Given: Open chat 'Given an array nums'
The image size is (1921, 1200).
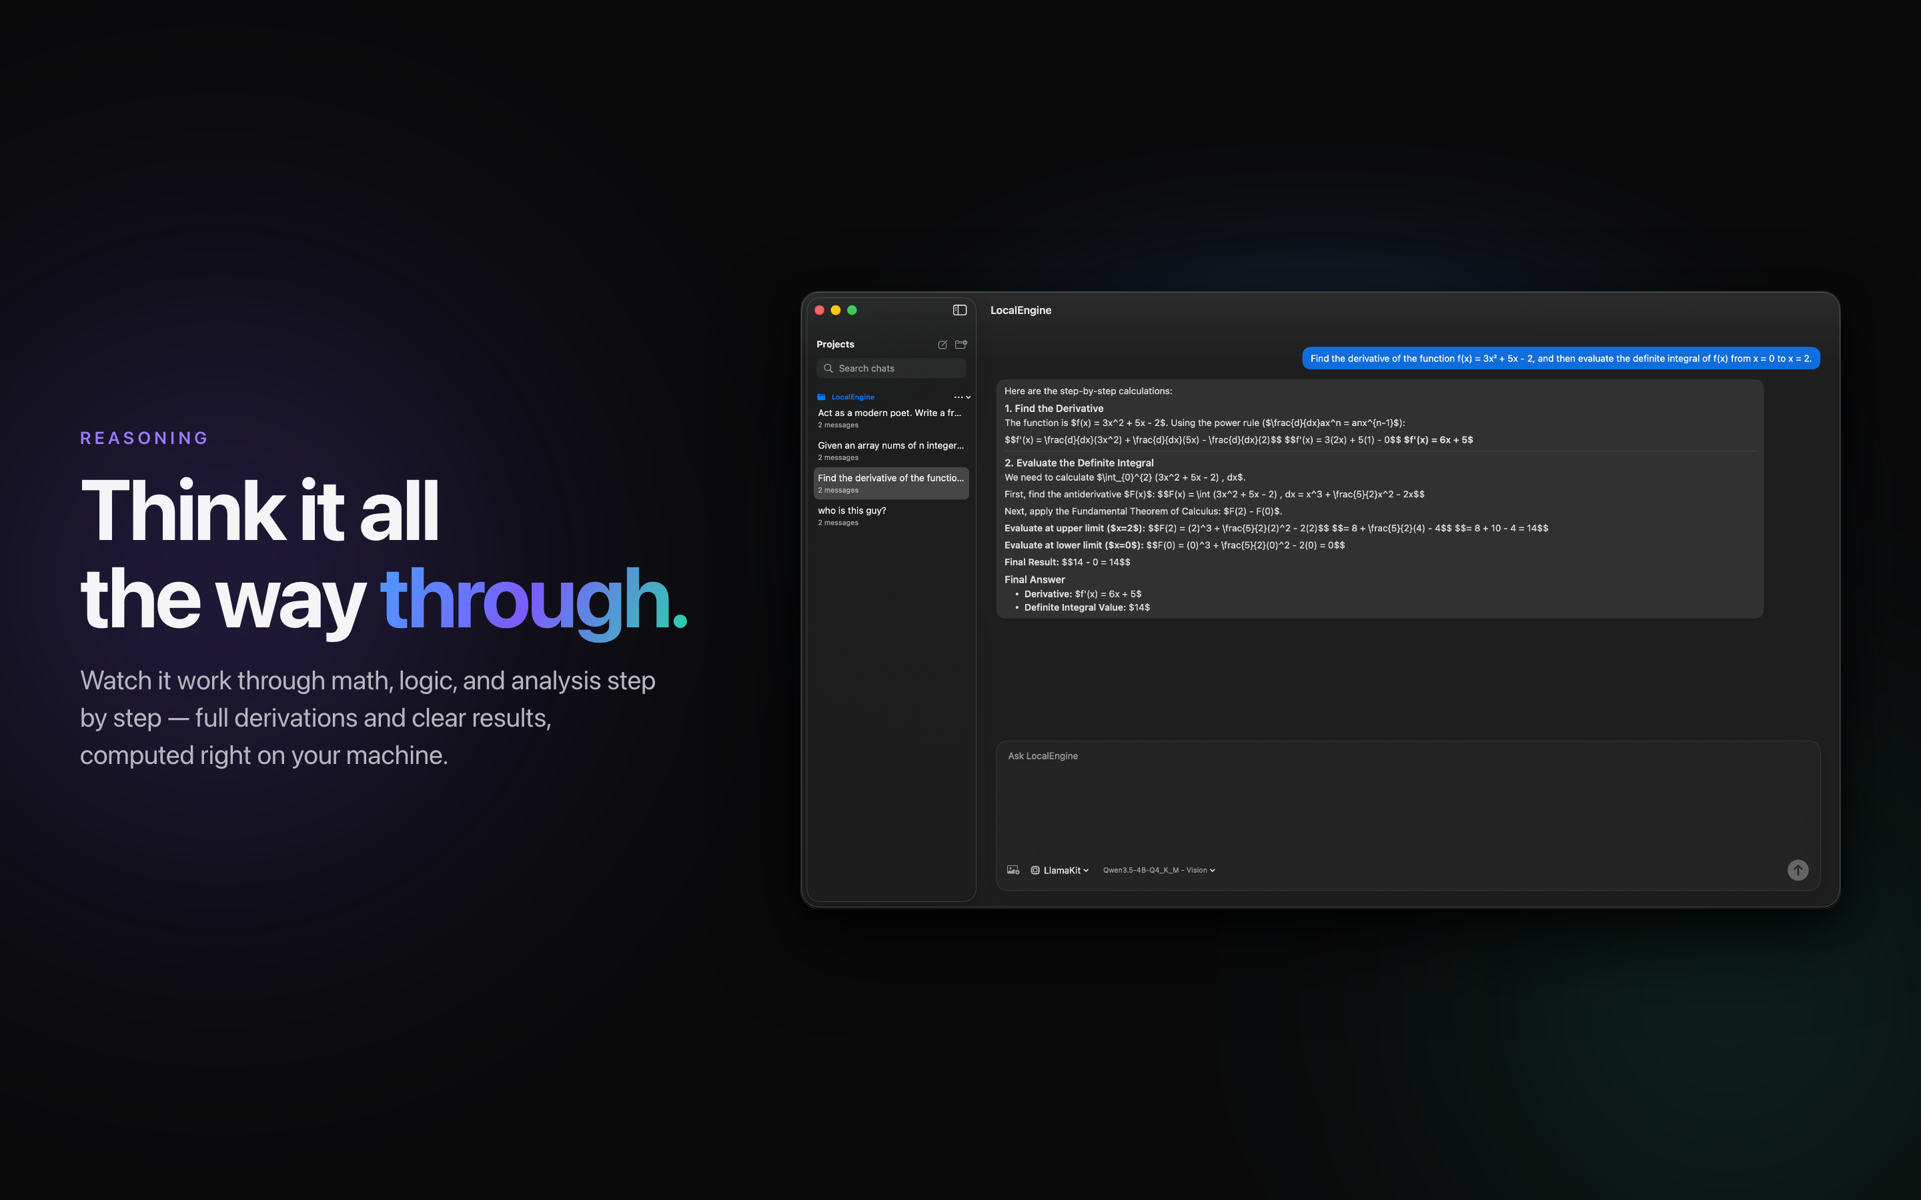Looking at the screenshot, I should [890, 451].
